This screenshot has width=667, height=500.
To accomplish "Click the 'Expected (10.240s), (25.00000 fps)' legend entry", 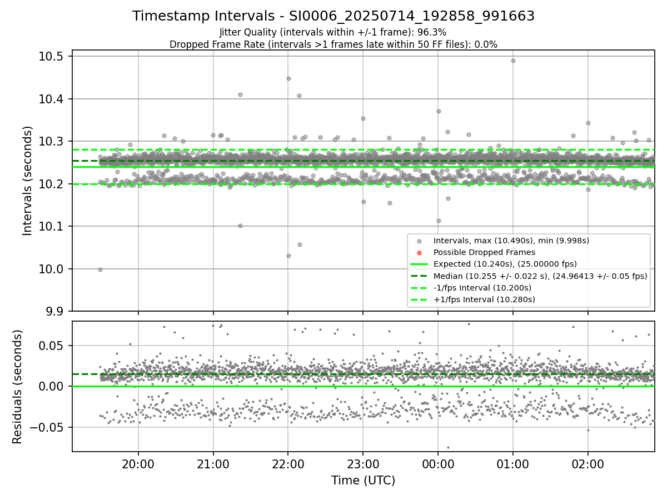I will pyautogui.click(x=505, y=264).
